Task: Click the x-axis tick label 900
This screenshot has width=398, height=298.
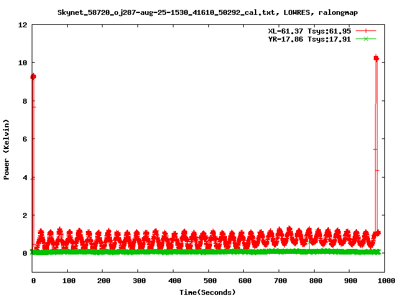Action: coord(351,281)
